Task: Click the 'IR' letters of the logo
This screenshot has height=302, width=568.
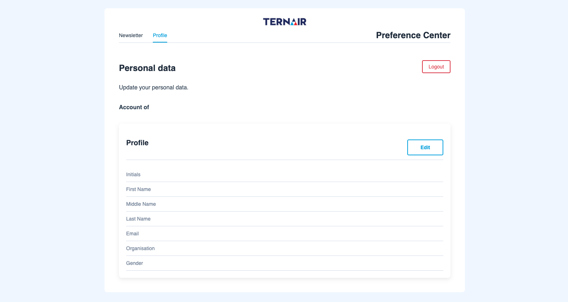Action: [x=302, y=22]
